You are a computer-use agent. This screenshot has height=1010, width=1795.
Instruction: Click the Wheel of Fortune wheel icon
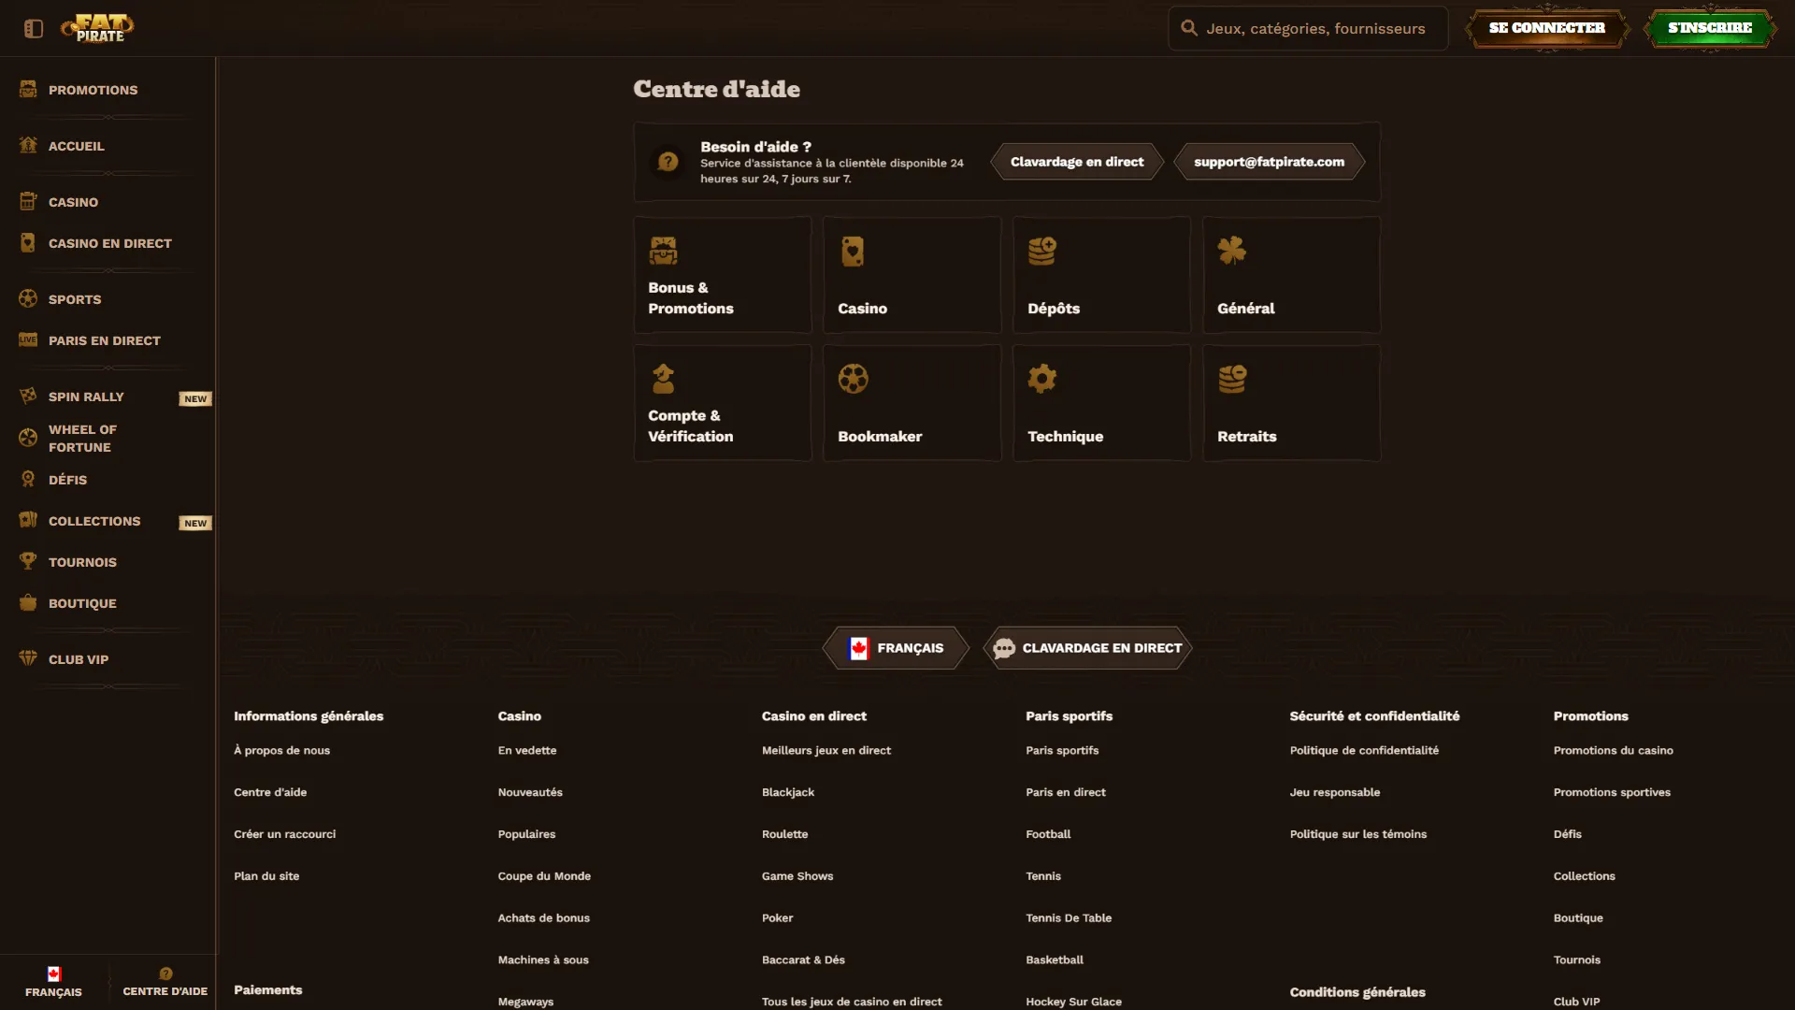(x=28, y=437)
